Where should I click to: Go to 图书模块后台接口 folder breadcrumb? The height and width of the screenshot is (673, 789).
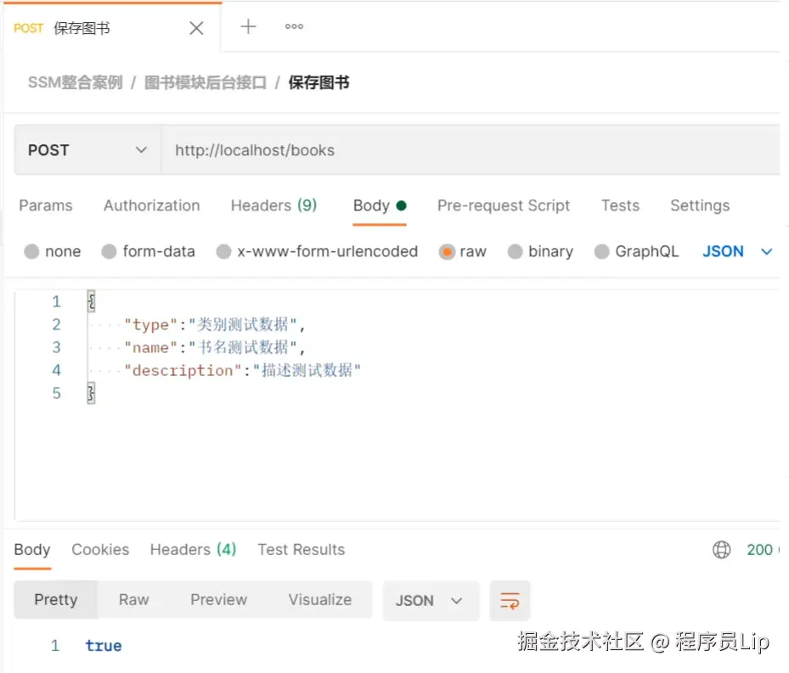click(205, 82)
